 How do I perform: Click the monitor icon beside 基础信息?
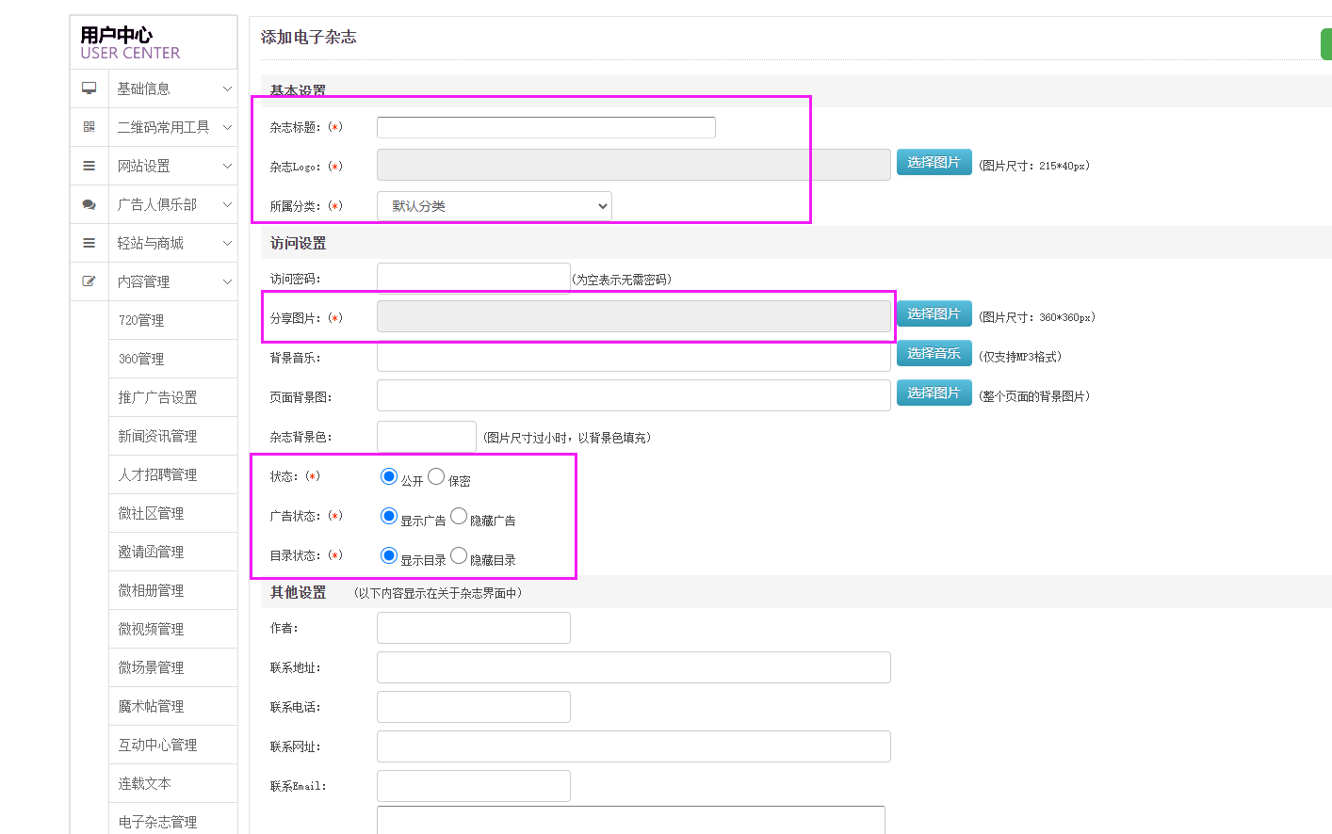tap(89, 88)
